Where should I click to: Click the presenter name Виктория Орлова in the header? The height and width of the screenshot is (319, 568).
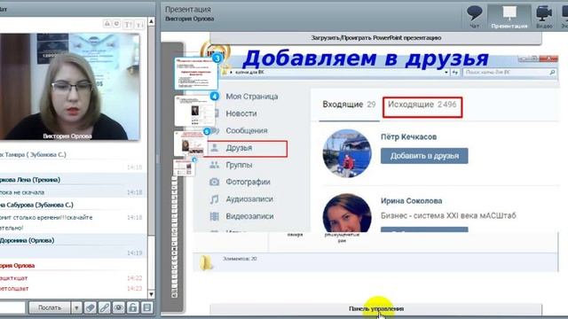click(x=189, y=19)
